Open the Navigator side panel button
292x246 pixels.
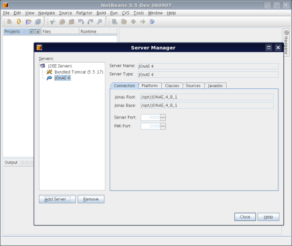(286, 43)
